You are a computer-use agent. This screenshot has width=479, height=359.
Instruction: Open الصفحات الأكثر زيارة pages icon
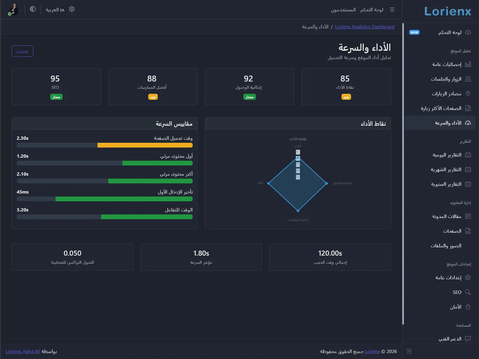(468, 108)
